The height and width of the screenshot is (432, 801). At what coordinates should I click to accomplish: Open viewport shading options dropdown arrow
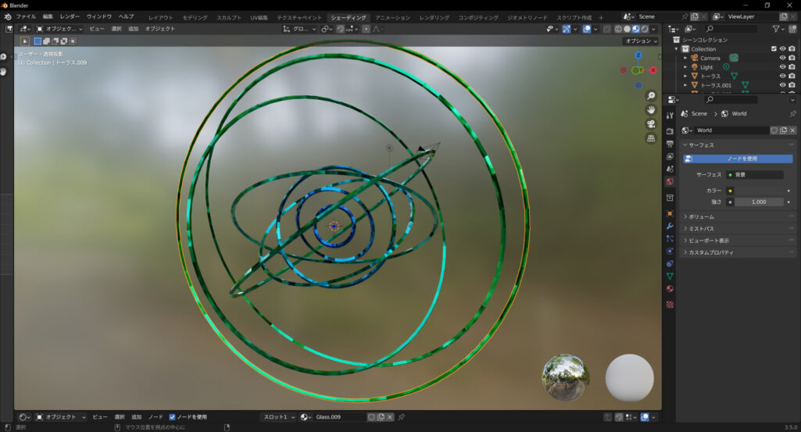[x=654, y=29]
